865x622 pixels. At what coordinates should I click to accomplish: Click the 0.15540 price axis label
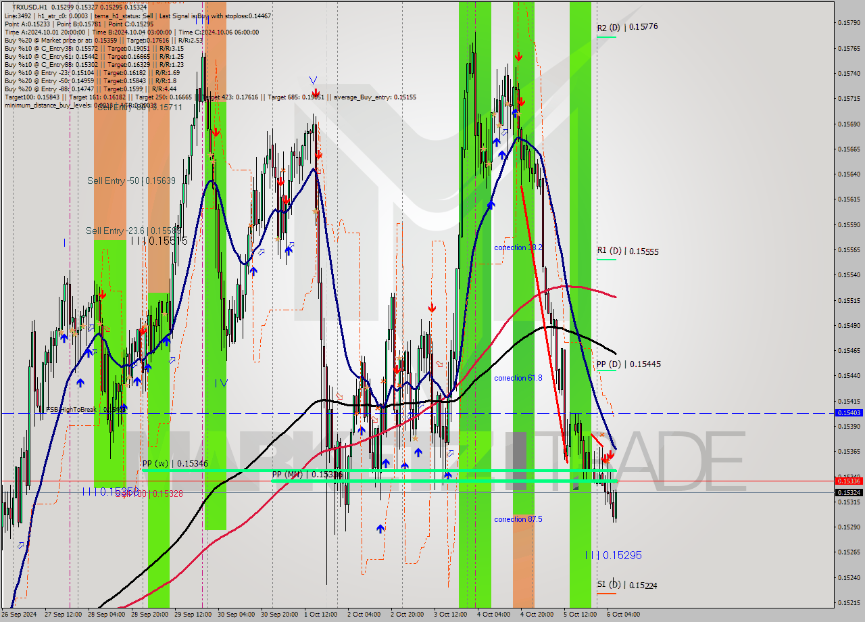pos(849,274)
